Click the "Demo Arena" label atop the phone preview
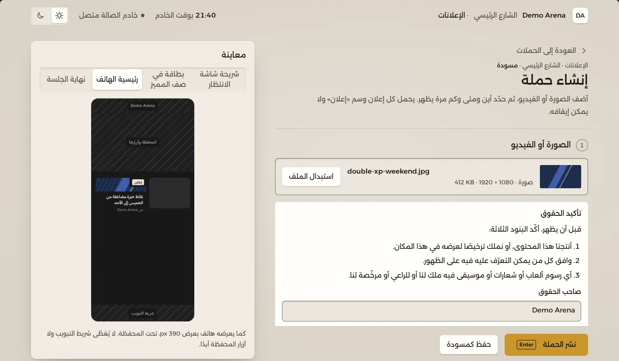 pos(143,105)
